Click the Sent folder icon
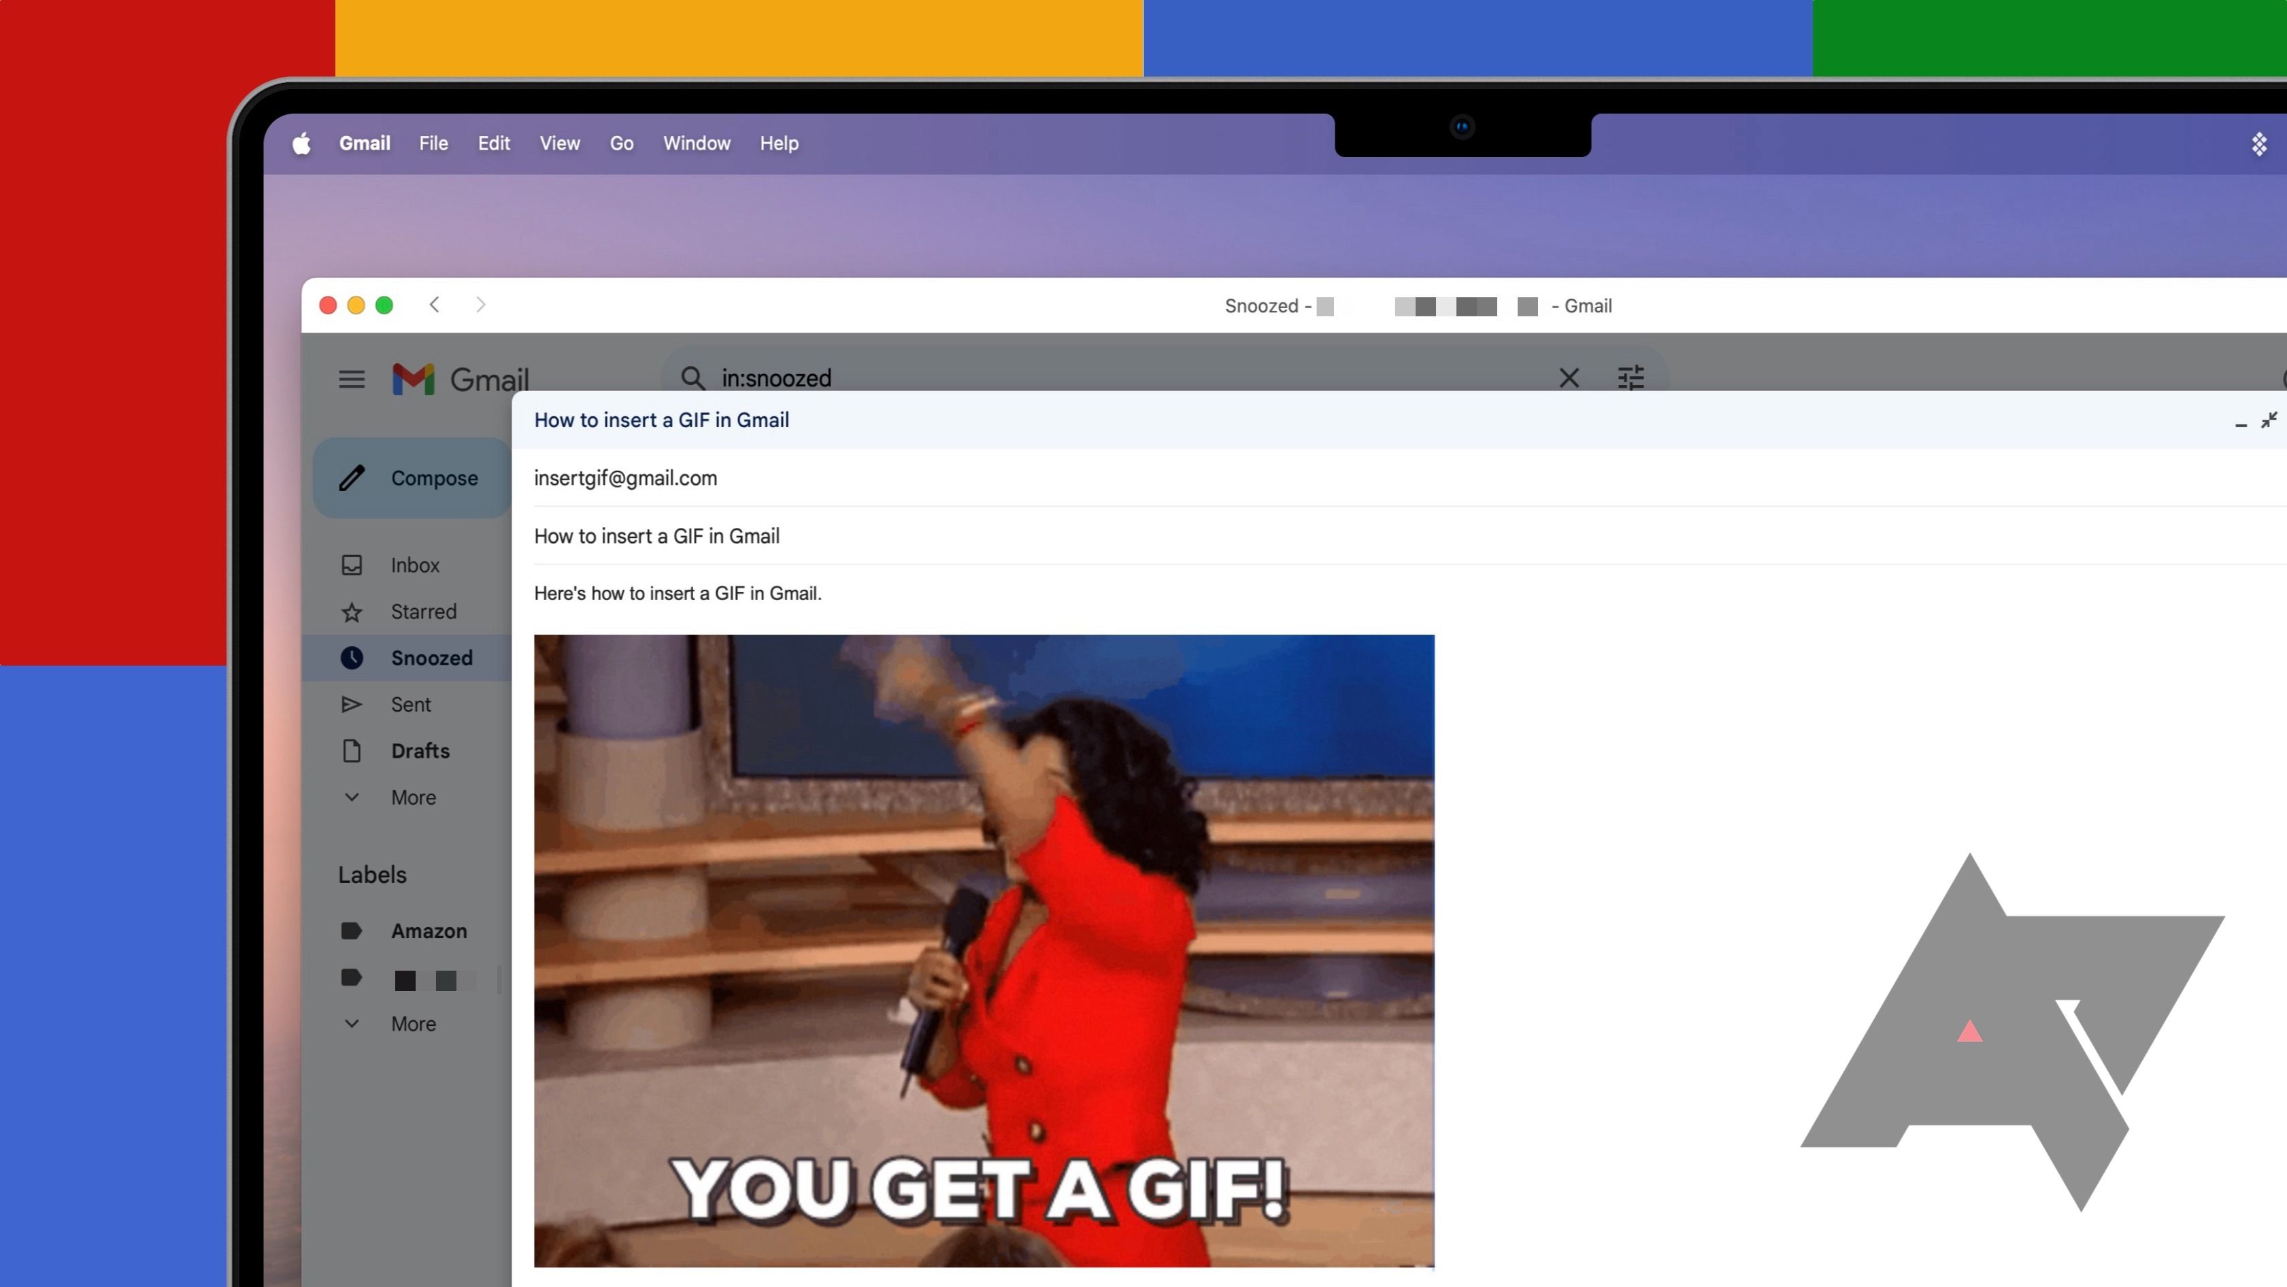 point(352,704)
